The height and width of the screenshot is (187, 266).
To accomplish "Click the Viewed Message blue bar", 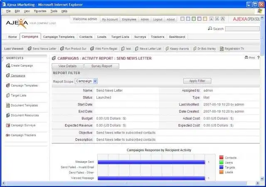I will pos(151,178).
